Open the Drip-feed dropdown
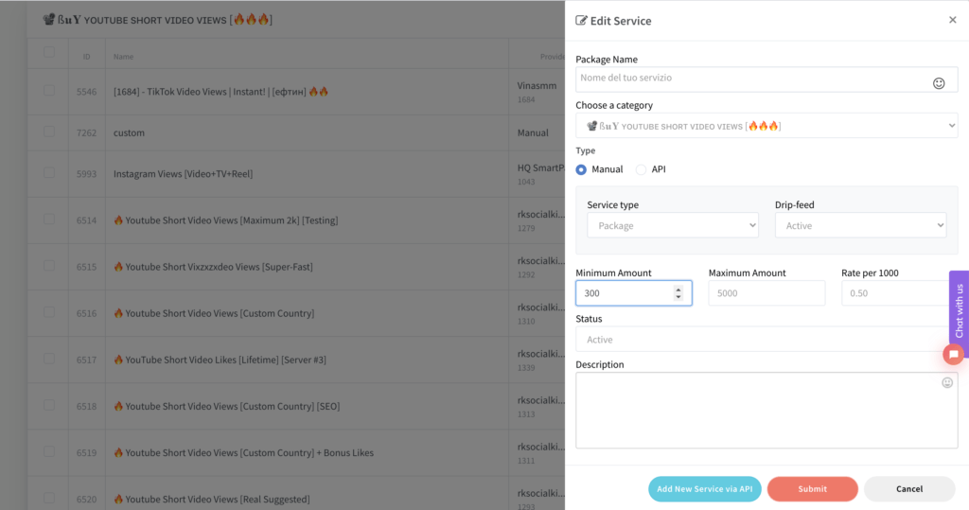 pos(860,225)
